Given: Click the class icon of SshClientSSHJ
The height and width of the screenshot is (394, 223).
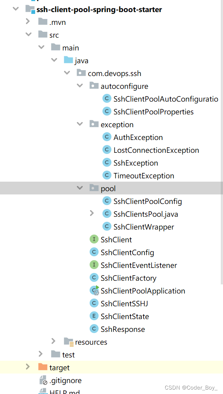Looking at the screenshot, I should pos(94,303).
